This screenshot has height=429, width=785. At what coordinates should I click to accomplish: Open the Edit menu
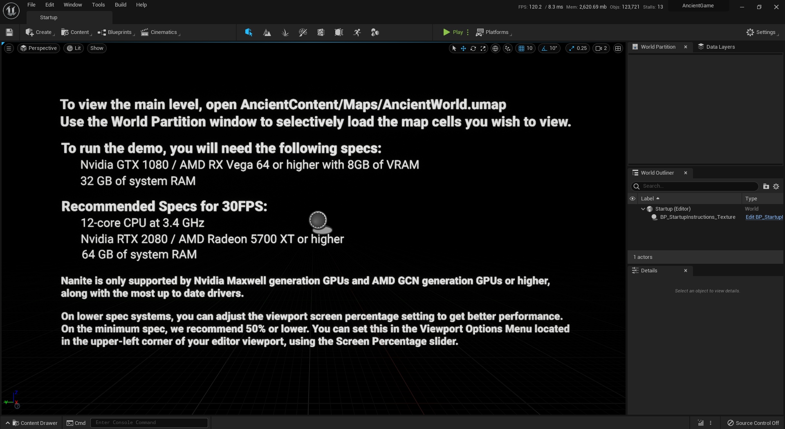pyautogui.click(x=49, y=5)
